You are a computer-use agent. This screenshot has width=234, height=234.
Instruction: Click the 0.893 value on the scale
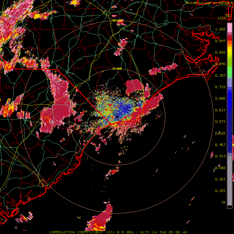click(220, 52)
